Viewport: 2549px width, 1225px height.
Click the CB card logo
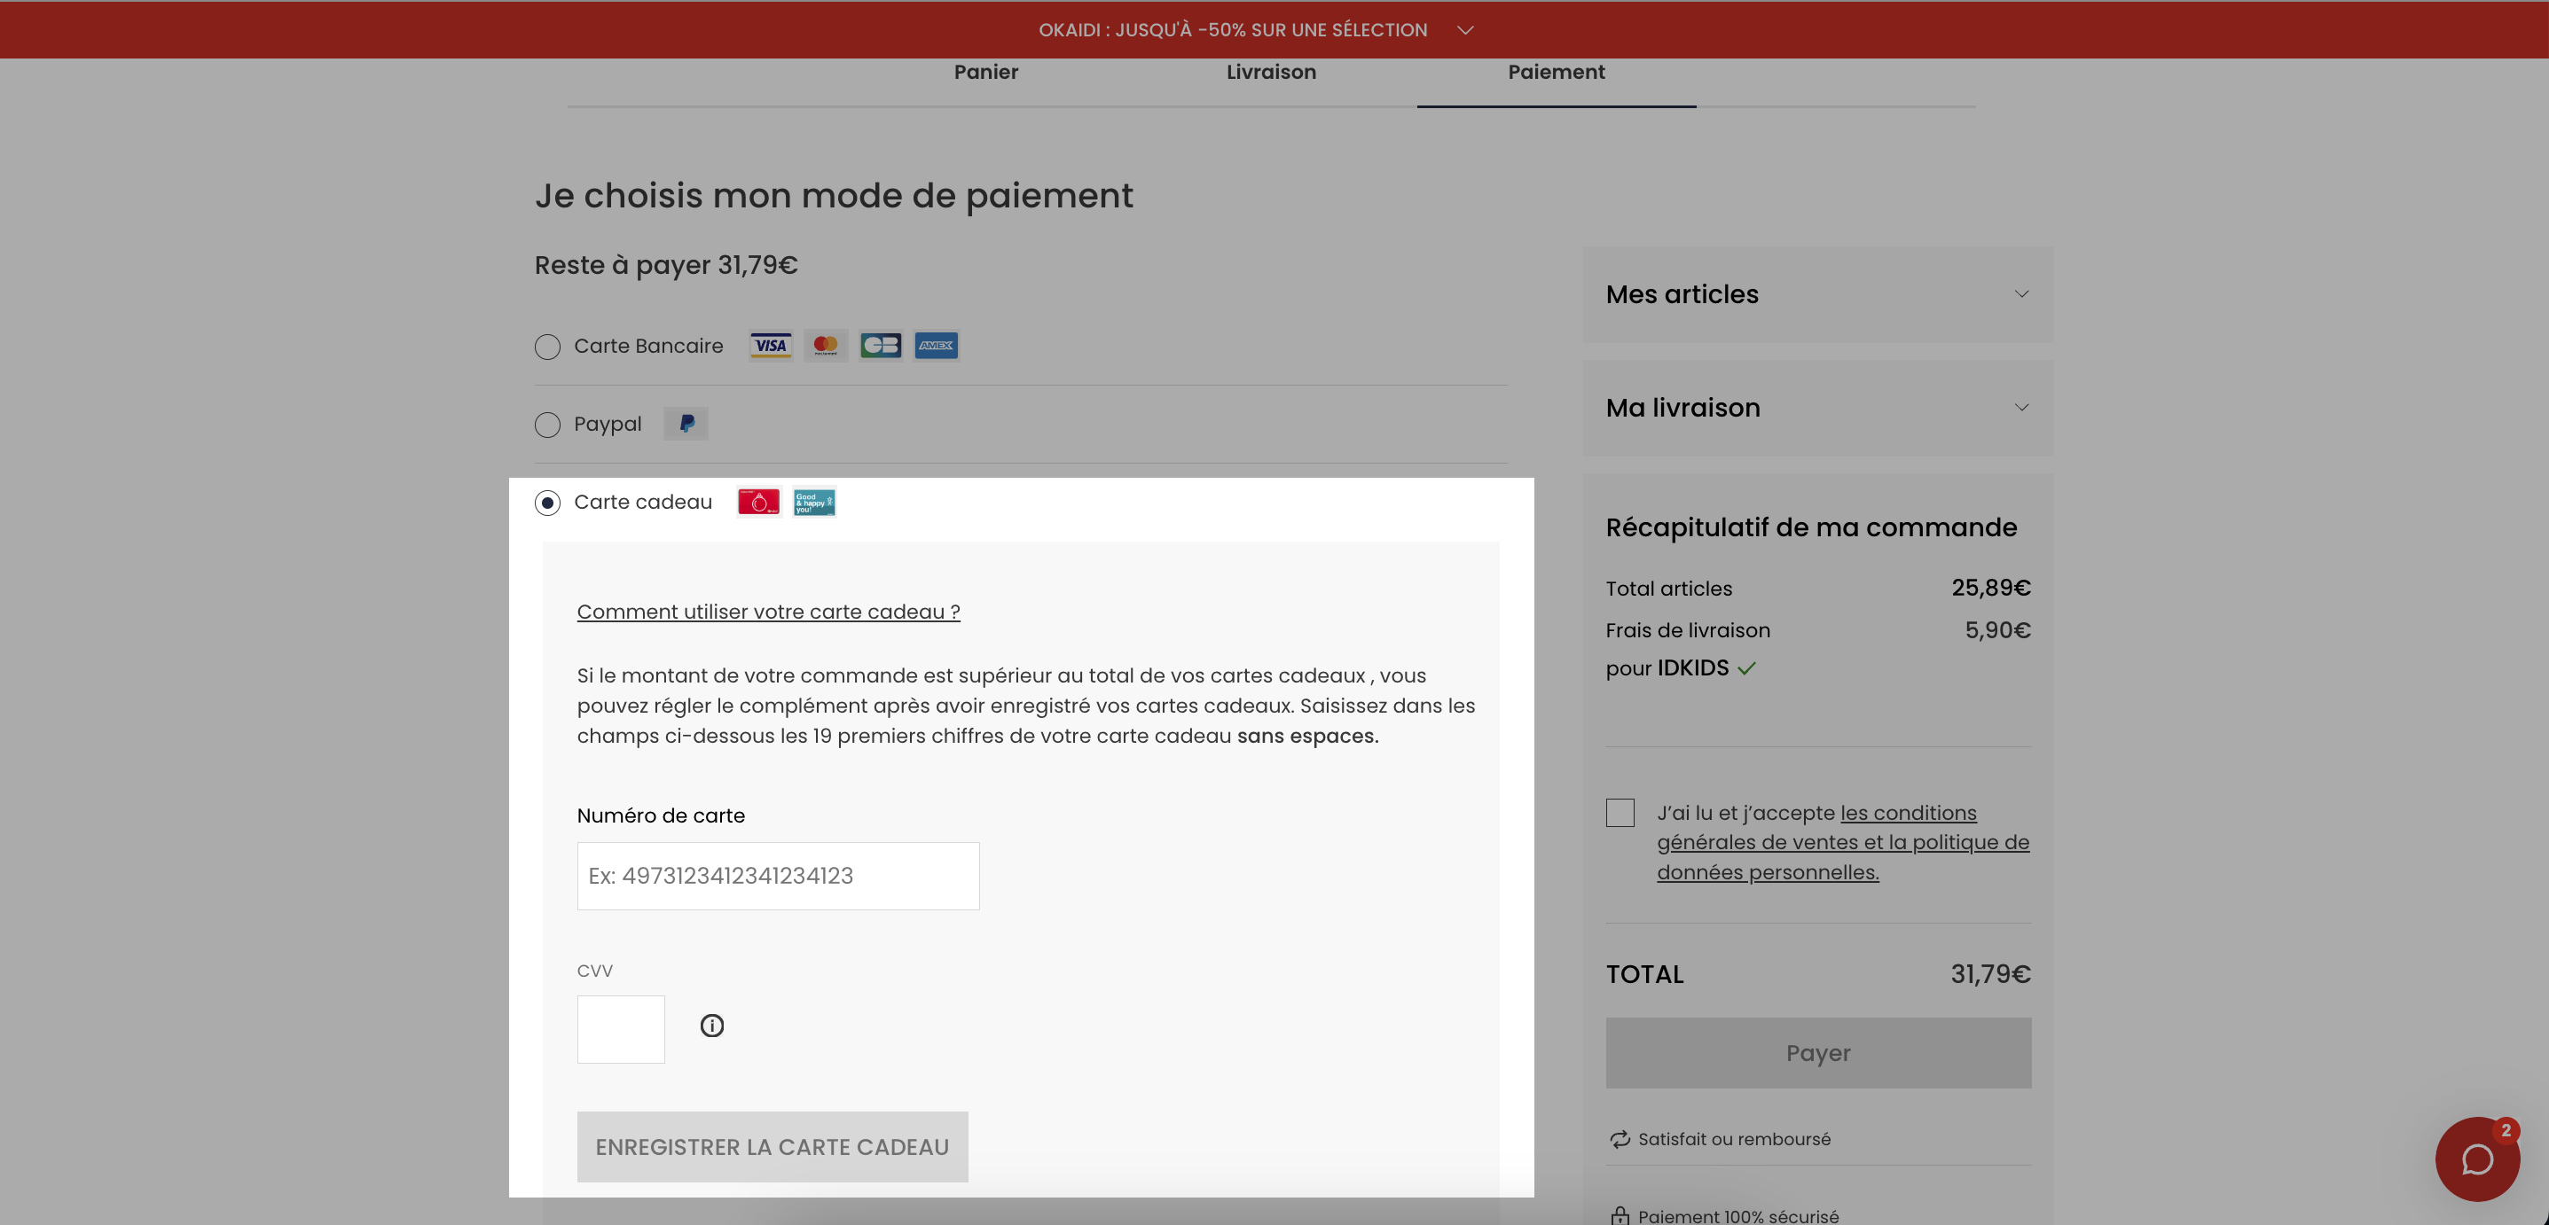881,345
